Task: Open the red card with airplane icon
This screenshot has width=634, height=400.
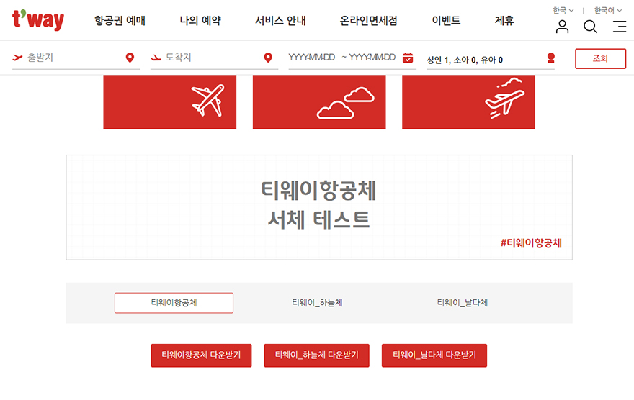Action: tap(170, 102)
